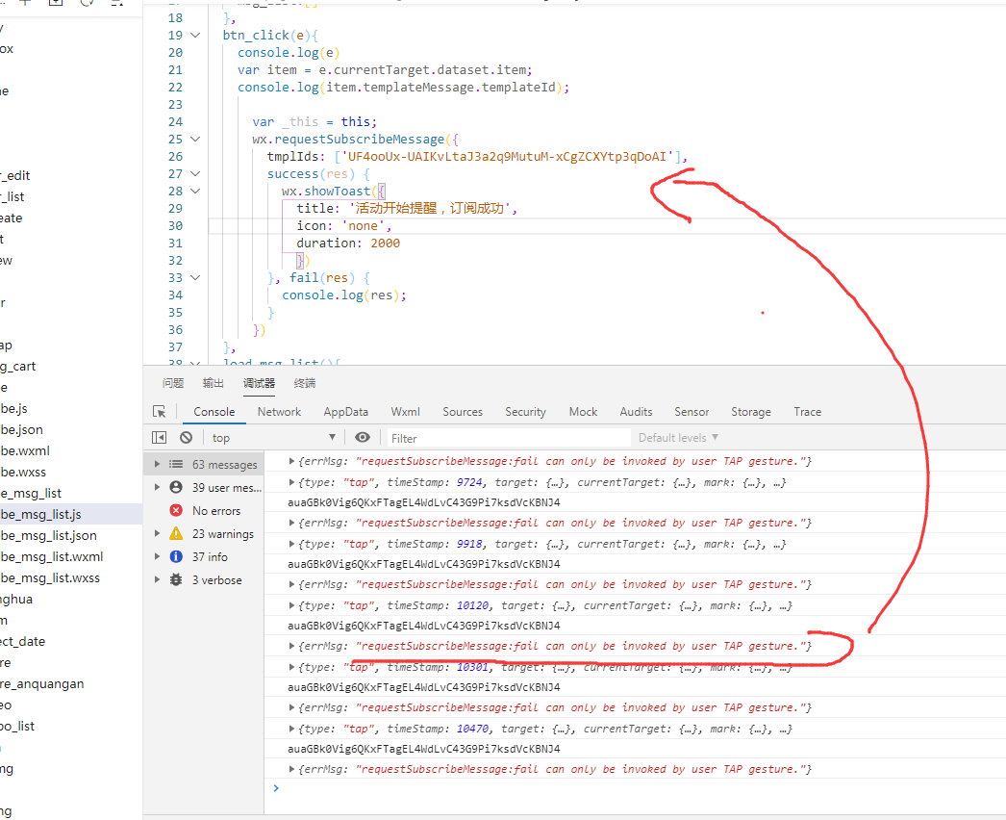Collapse the code fold at line 19
This screenshot has height=820, width=1006.
[x=195, y=36]
